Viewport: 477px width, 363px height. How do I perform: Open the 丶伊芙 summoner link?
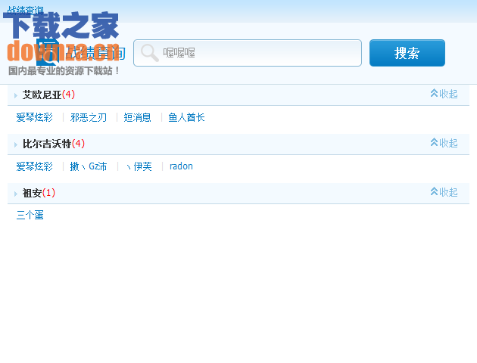139,166
